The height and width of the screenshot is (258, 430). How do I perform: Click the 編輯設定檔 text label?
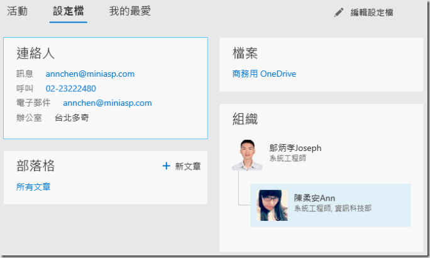point(372,13)
